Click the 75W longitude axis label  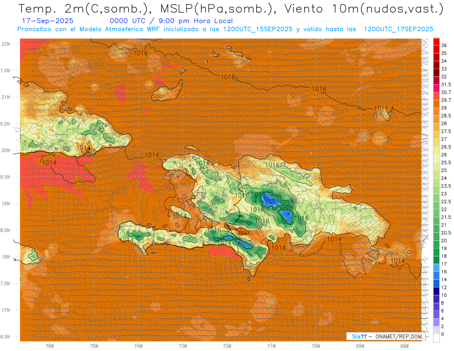pos(94,346)
